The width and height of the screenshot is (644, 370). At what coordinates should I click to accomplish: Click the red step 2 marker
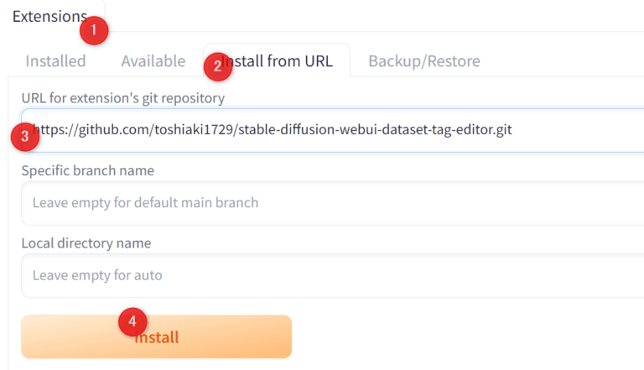coord(217,66)
